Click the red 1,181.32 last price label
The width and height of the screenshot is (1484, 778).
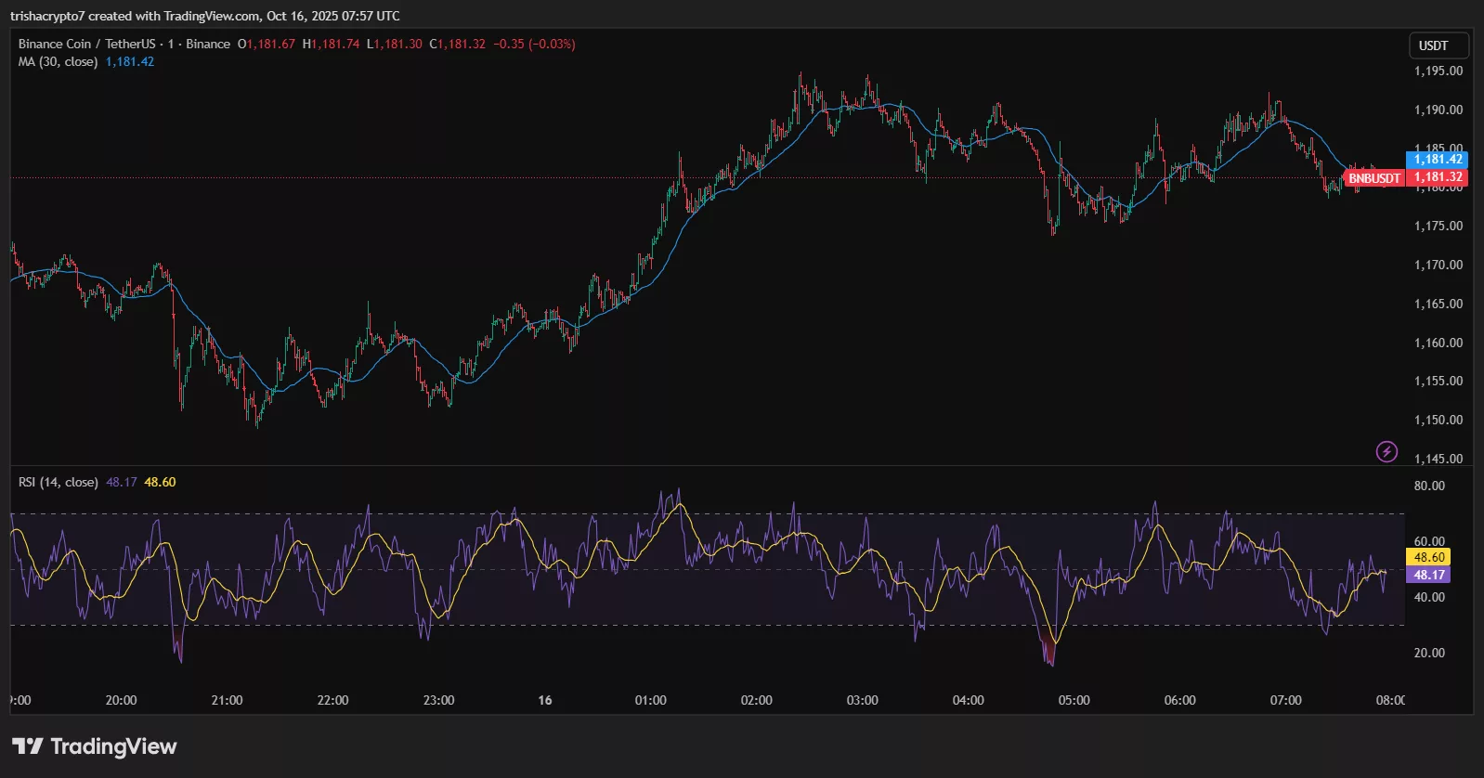coord(1438,177)
